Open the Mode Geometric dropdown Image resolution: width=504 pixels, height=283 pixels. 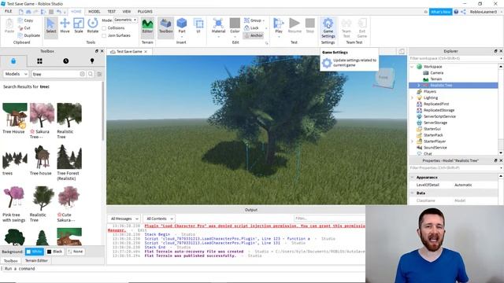pos(125,20)
